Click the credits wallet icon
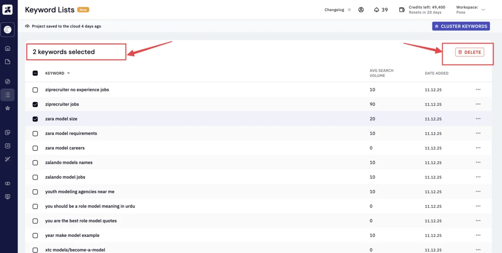Viewport: 502px width, 253px height. 402,9
